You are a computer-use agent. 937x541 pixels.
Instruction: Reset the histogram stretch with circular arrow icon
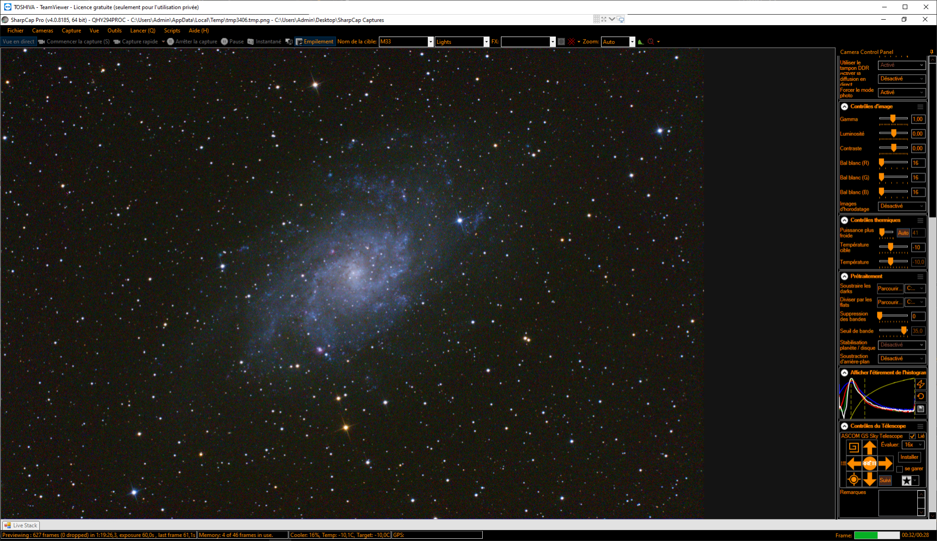pos(921,396)
